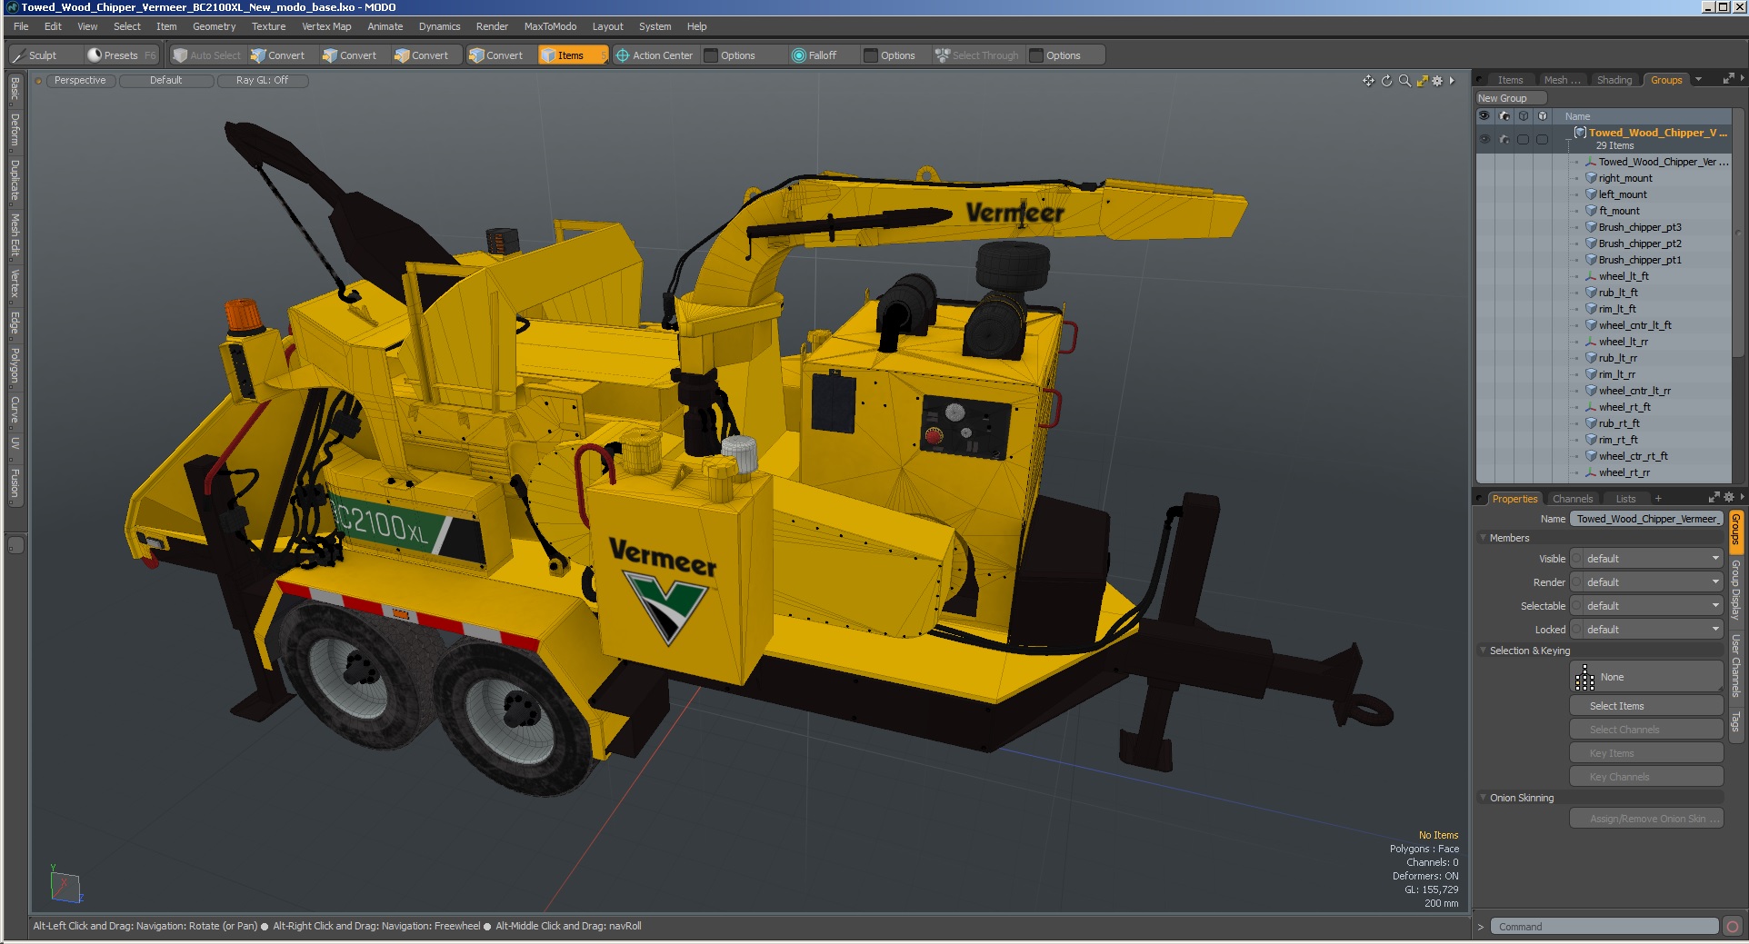Viewport: 1749px width, 944px height.
Task: Open the Properties panel gear settings
Action: pyautogui.click(x=1728, y=497)
